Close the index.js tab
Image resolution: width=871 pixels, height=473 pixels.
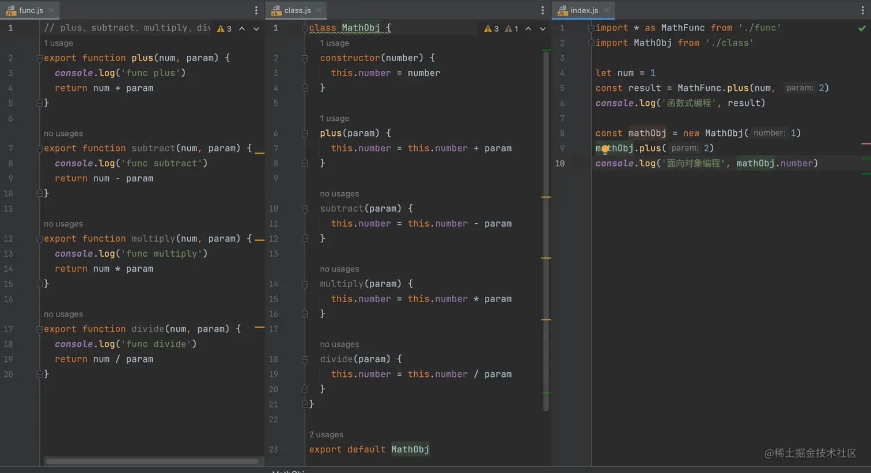pyautogui.click(x=606, y=10)
